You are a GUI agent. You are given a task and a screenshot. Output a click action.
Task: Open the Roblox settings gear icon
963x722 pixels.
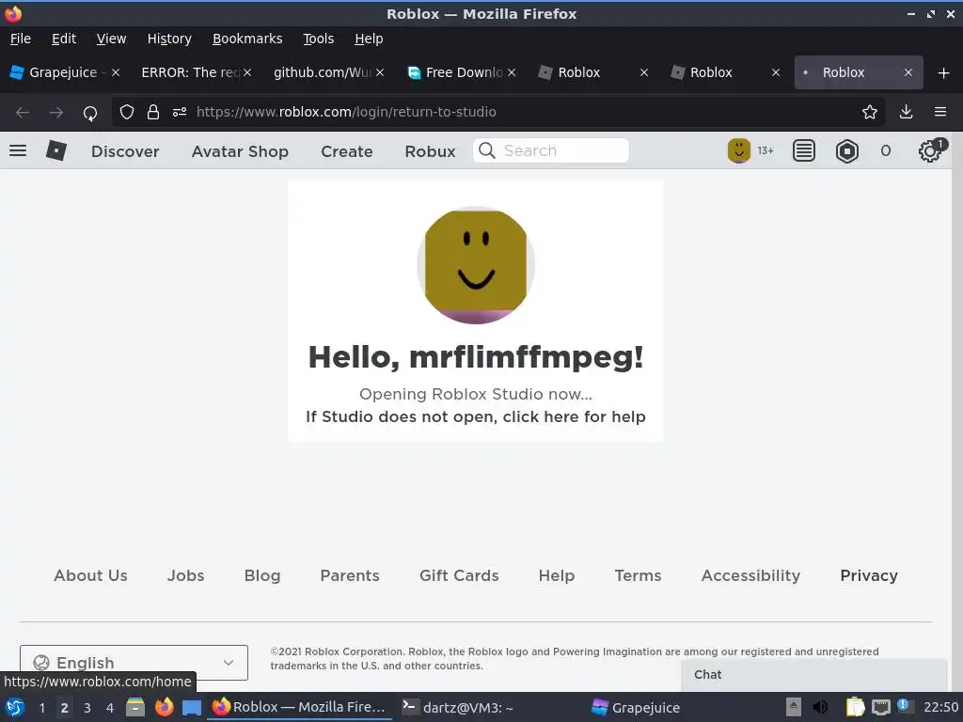930,151
